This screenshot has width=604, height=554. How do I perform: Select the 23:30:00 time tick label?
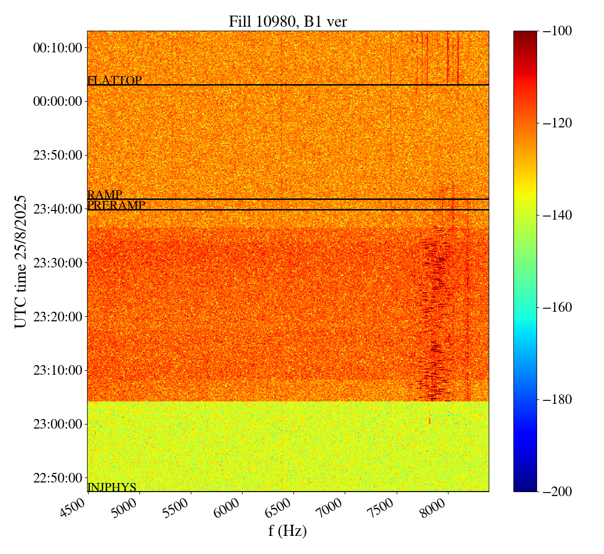click(x=57, y=262)
